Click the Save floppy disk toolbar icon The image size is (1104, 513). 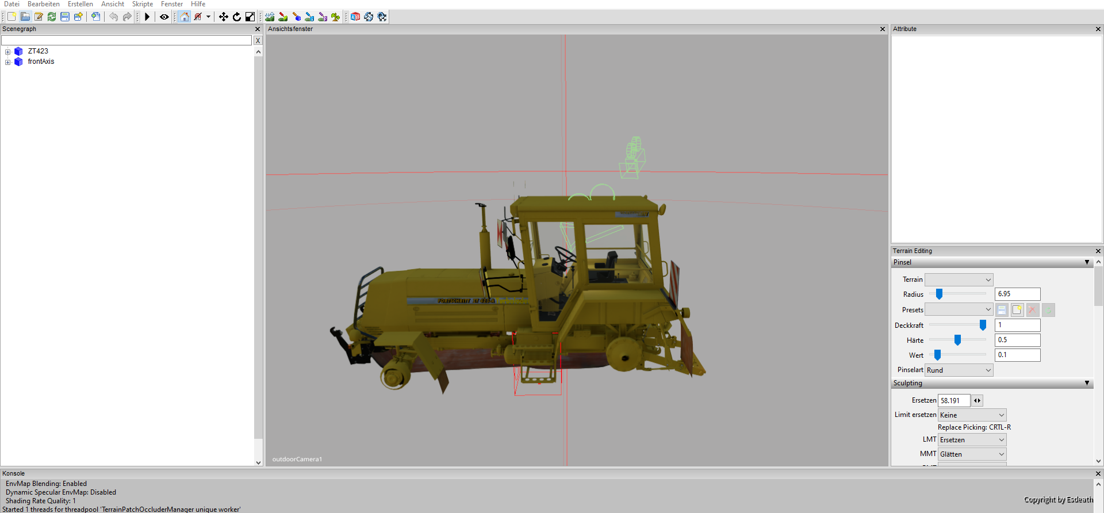point(65,17)
